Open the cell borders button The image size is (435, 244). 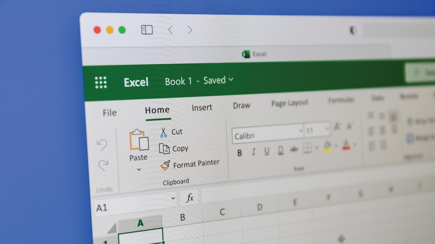pyautogui.click(x=307, y=148)
